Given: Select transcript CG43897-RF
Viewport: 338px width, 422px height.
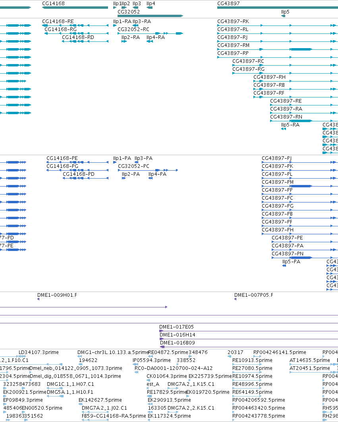Looking at the screenshot, I should click(268, 93).
